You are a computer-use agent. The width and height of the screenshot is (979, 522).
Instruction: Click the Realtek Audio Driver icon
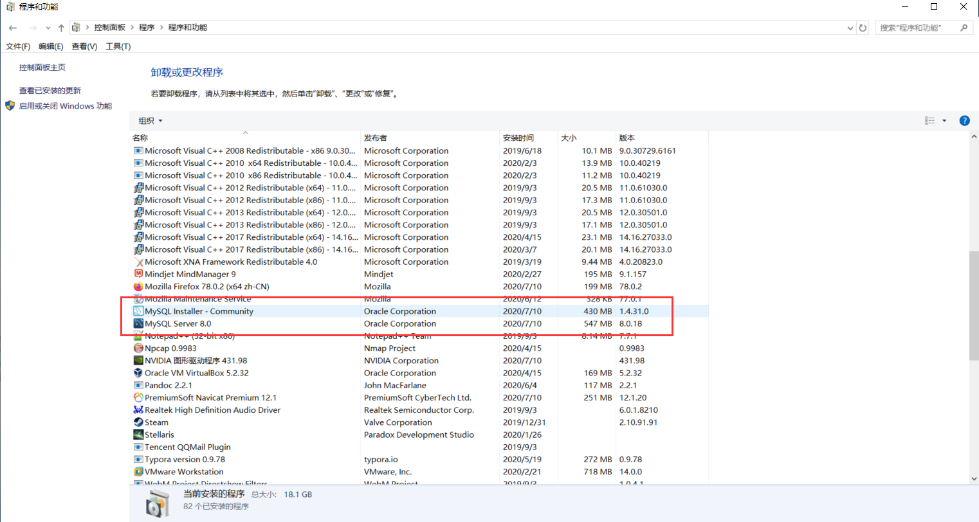(x=138, y=410)
